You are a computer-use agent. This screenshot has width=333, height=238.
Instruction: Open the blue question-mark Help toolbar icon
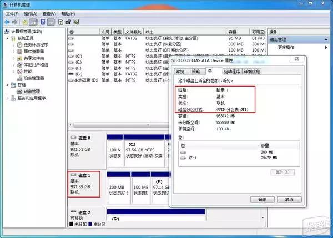43,22
